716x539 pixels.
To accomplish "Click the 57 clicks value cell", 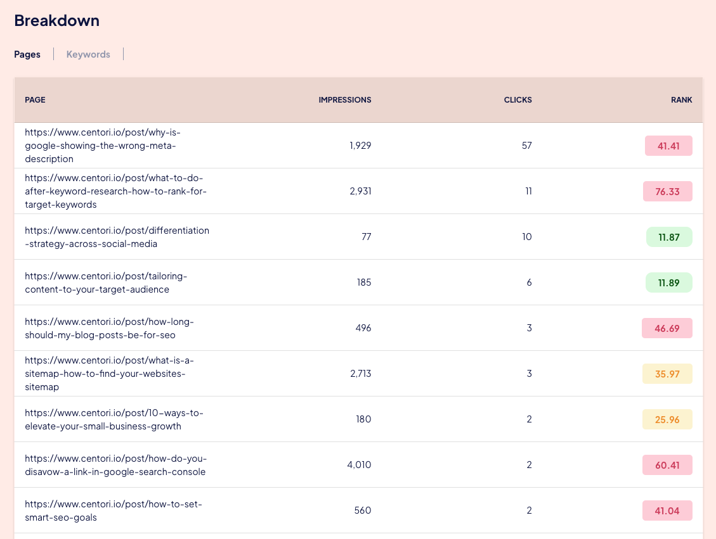I will click(526, 146).
